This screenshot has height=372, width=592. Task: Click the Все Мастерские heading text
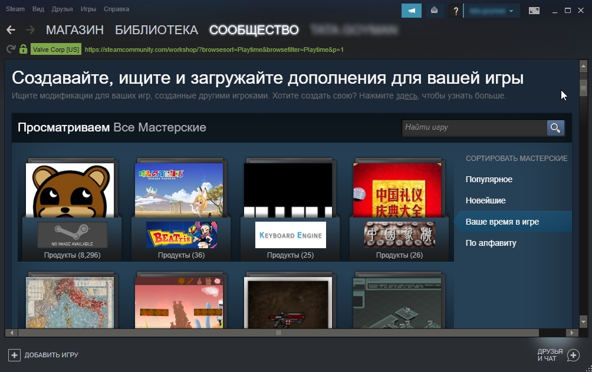[x=160, y=128]
